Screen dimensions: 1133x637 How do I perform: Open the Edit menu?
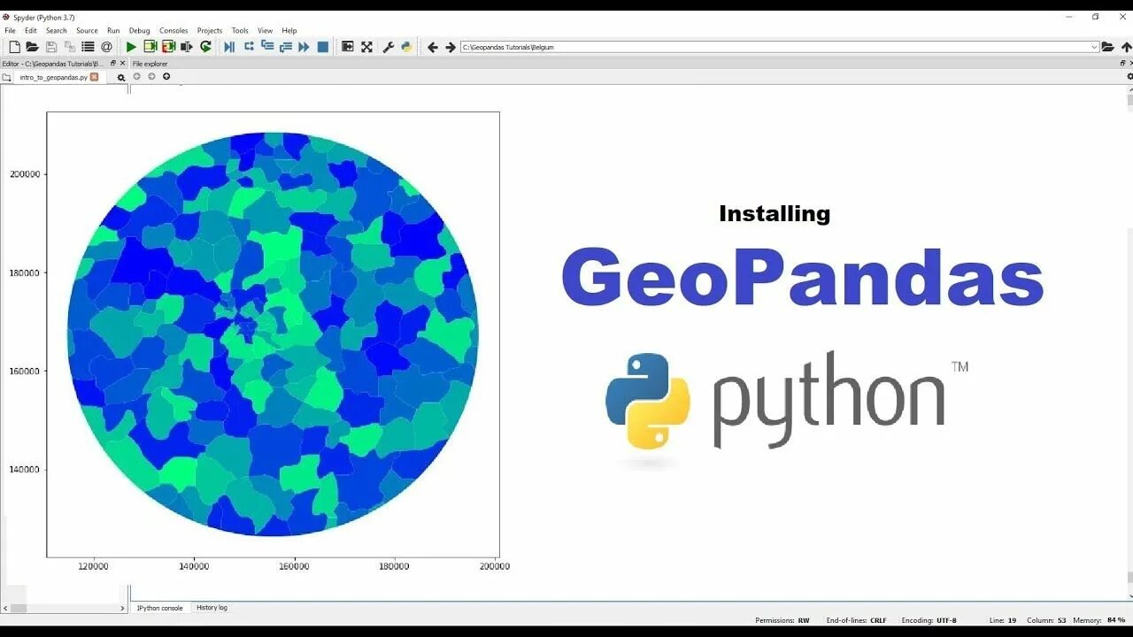(x=31, y=30)
